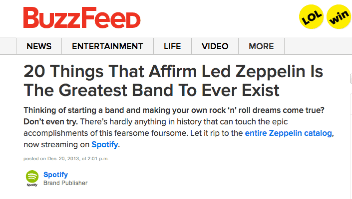The width and height of the screenshot is (352, 199).
Task: Click the bold 'Don't even try.' text
Action: pos(50,121)
